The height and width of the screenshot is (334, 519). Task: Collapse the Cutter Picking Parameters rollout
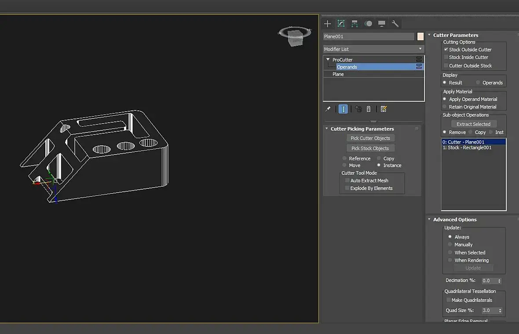coord(327,128)
